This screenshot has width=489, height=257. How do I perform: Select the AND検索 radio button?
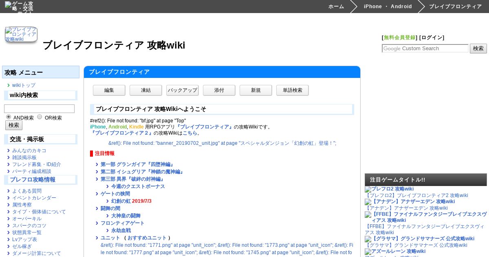(x=9, y=117)
